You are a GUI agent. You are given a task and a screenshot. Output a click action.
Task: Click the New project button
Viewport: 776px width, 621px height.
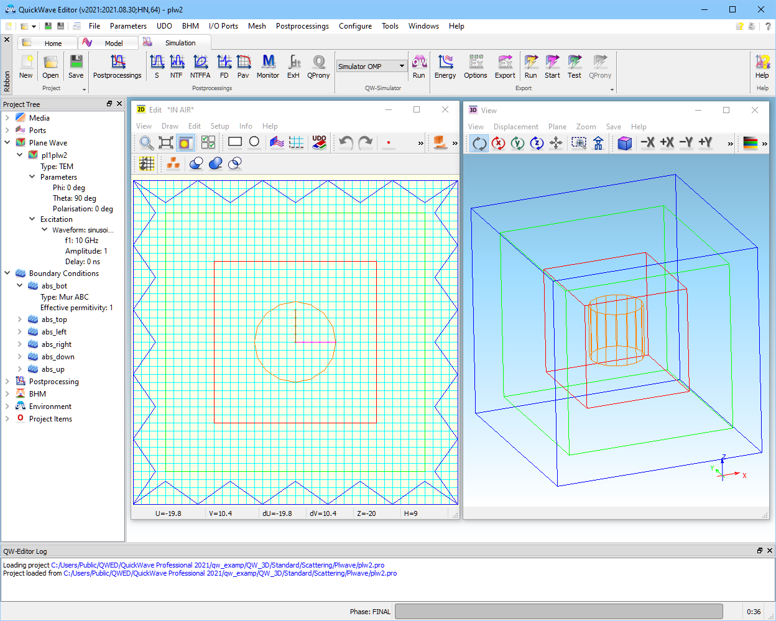click(x=26, y=67)
